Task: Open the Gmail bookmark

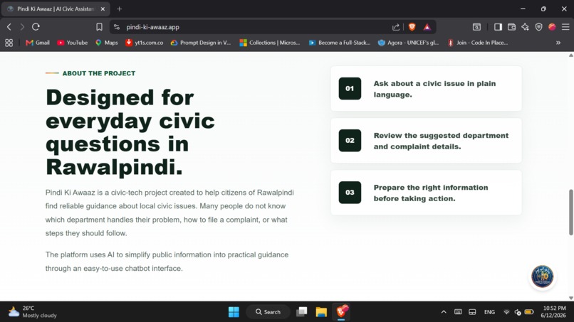Action: tap(38, 43)
